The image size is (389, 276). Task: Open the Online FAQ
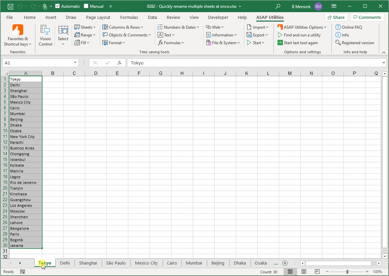[x=352, y=27]
